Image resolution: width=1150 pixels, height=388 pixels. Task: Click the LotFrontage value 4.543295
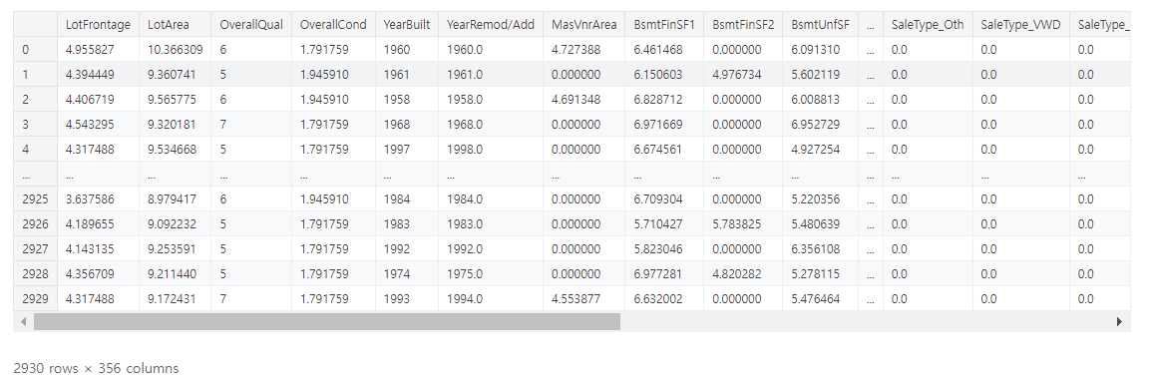[90, 125]
